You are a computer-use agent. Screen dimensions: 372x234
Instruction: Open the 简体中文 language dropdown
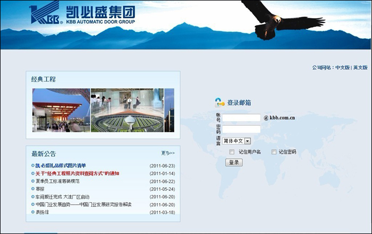[x=247, y=141]
